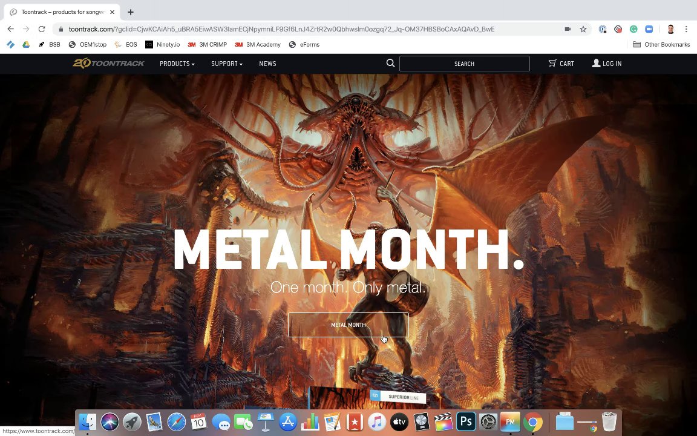Expand the Other Bookmarks folder
Screen dimensions: 697x436
pyautogui.click(x=661, y=44)
